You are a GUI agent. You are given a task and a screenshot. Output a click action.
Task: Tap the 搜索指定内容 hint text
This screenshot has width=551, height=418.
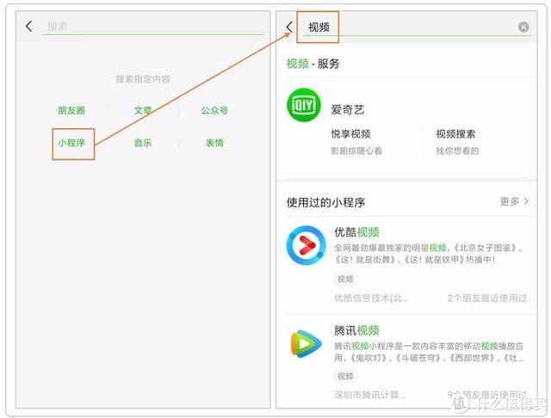pos(143,79)
